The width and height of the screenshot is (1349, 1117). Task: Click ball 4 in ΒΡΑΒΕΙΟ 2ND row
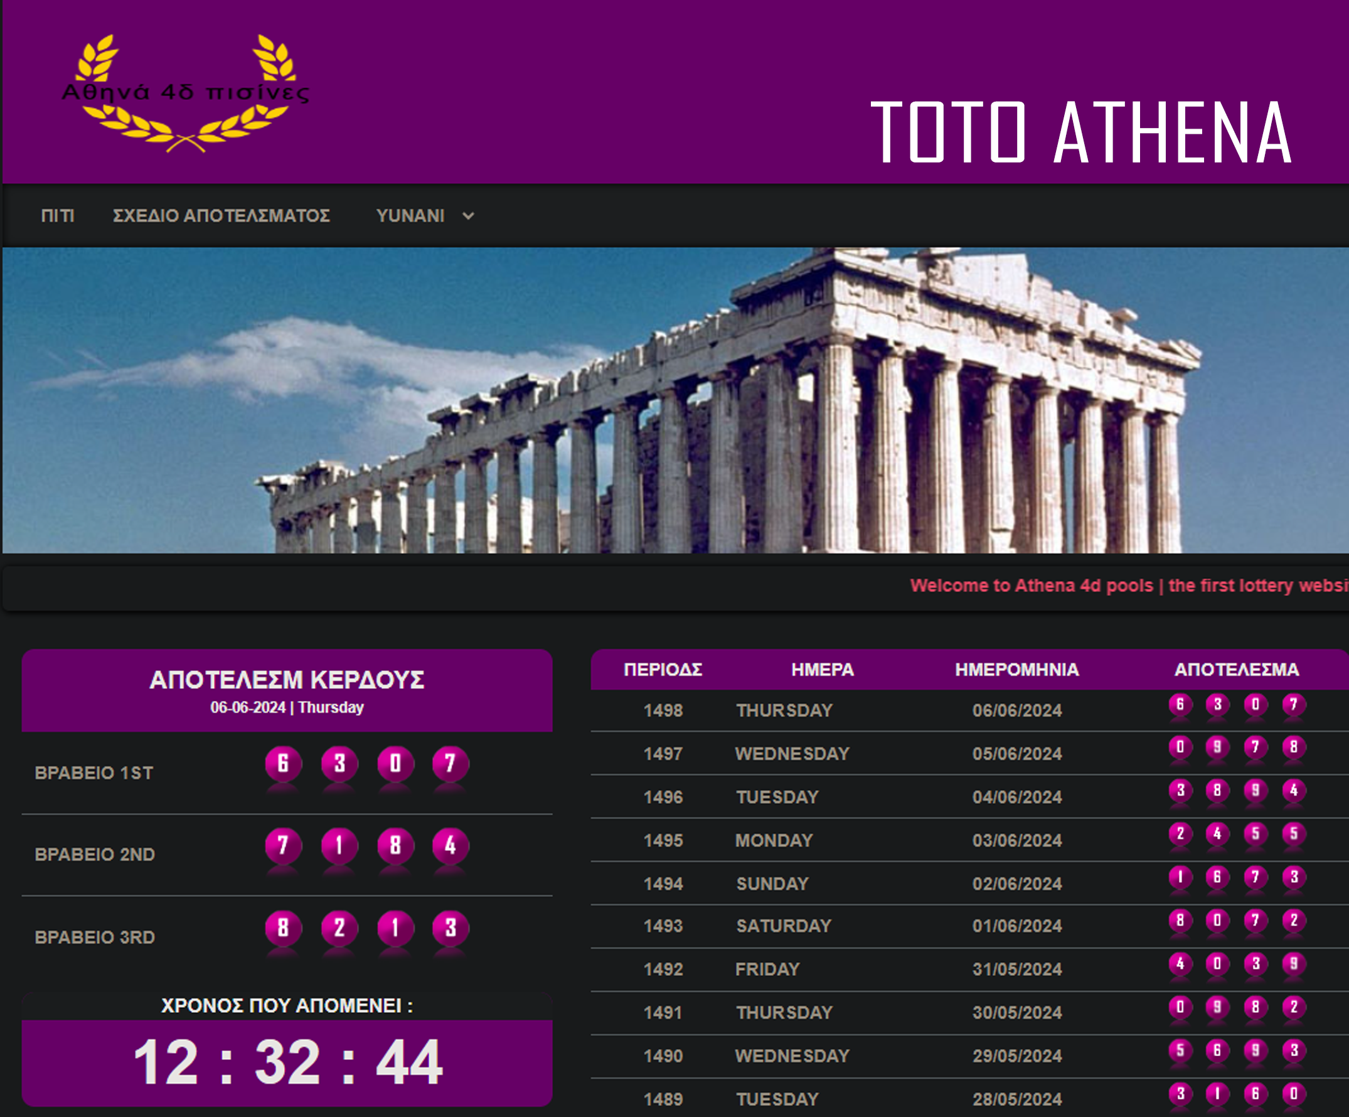pos(451,846)
